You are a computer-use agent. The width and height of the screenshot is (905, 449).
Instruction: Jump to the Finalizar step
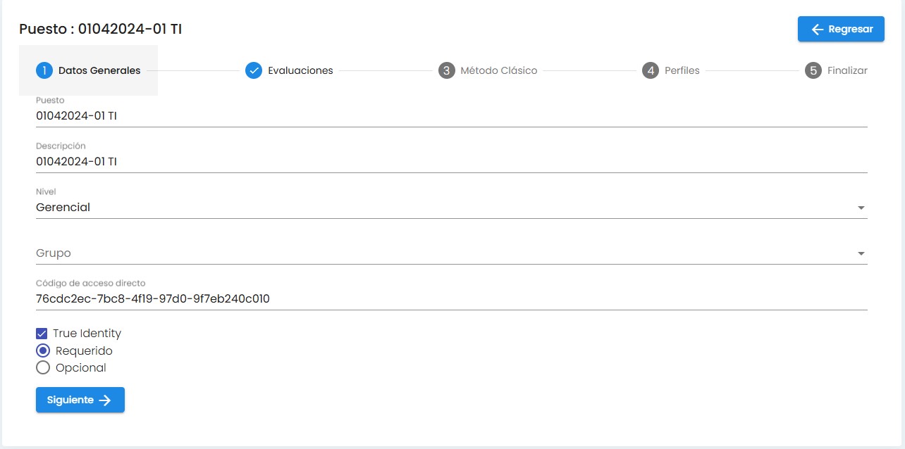coord(846,70)
